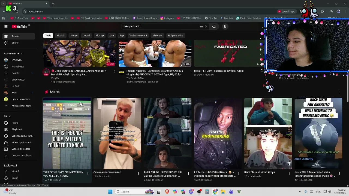Viewport: 349px width, 196px height.
Task: Select the Vizionate filter chip
Action: tap(157, 35)
